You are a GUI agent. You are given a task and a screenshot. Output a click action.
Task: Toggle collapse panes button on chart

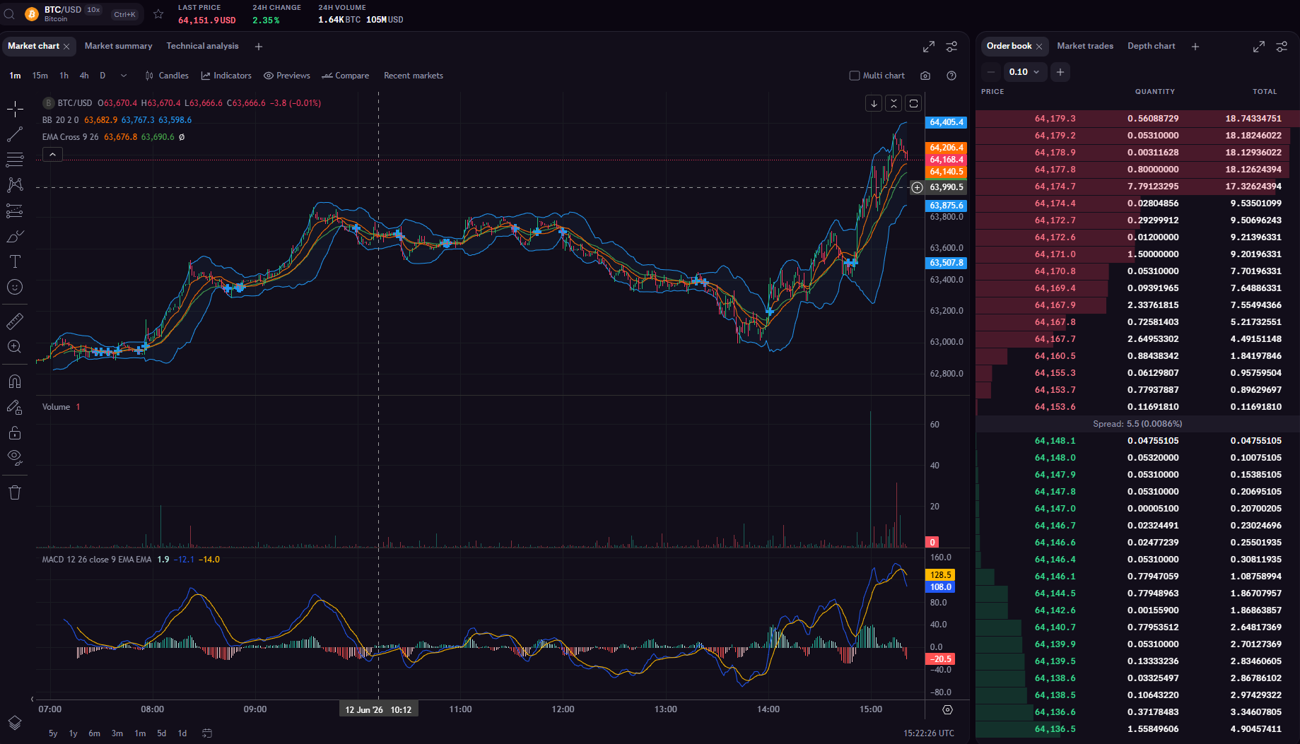894,103
